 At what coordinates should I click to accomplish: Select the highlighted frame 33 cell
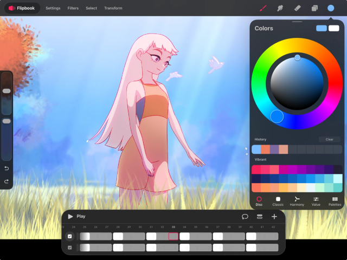(173, 236)
